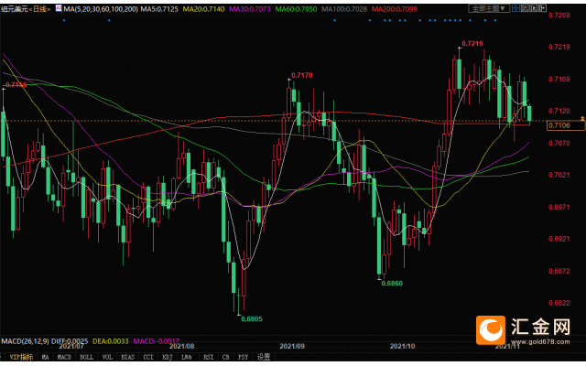Click the green MA60:0.7050 label

pos(296,8)
